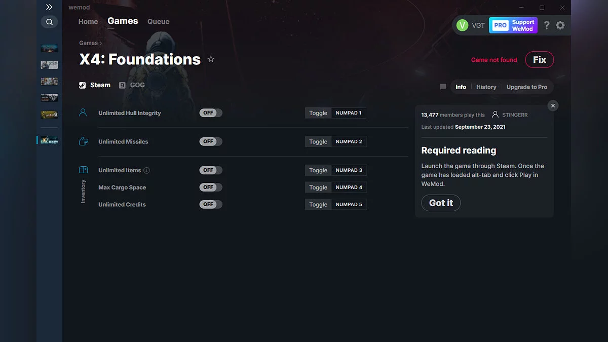Open WeMod settings with the gear icon

[561, 25]
